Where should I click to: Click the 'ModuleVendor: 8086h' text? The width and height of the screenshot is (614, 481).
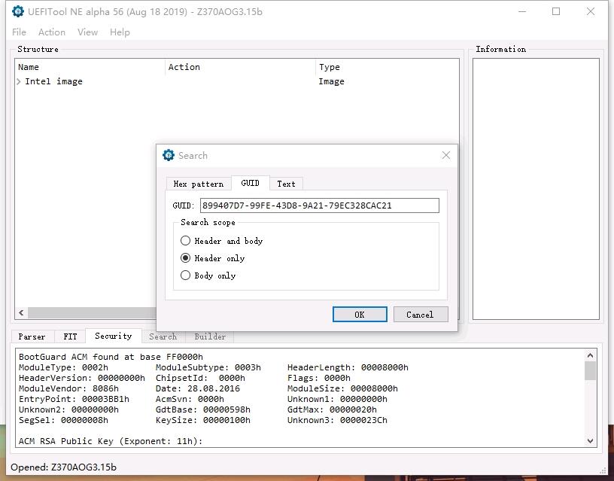coord(68,388)
